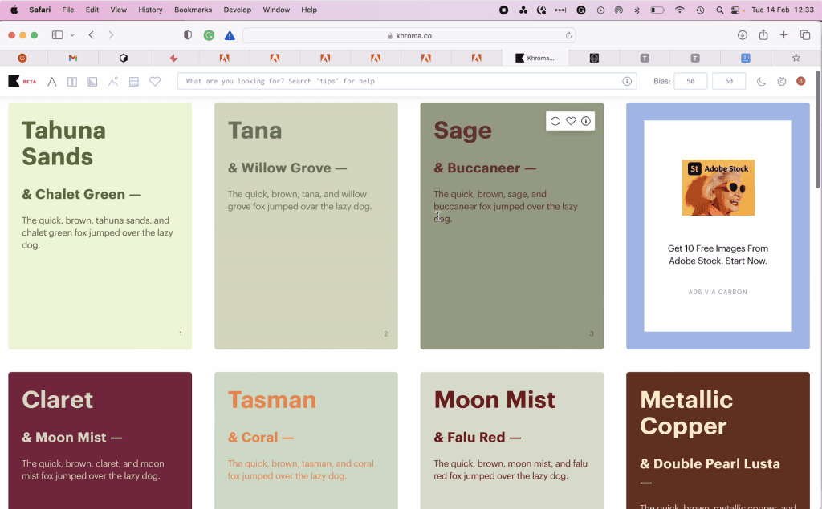Image resolution: width=822 pixels, height=509 pixels.
Task: Expand the sidebar tab group dropdown
Action: (x=72, y=35)
